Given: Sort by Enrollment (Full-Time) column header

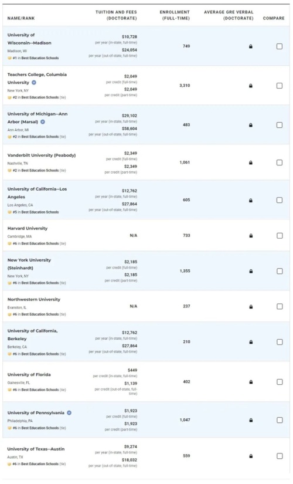Looking at the screenshot, I should tap(175, 15).
